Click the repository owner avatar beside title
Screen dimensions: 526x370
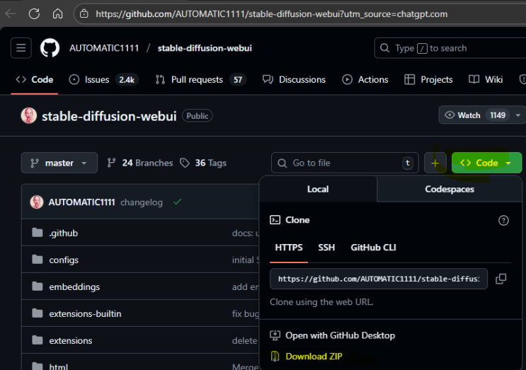pyautogui.click(x=29, y=115)
